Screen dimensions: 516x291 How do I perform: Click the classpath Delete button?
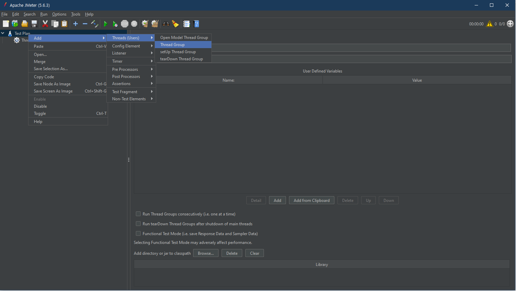(232, 253)
